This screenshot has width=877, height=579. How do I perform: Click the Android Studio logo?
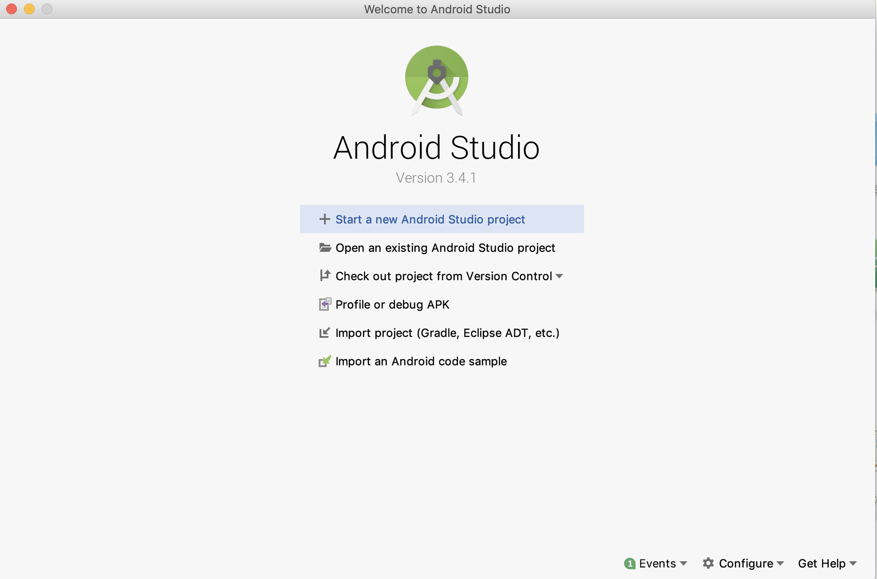[437, 80]
